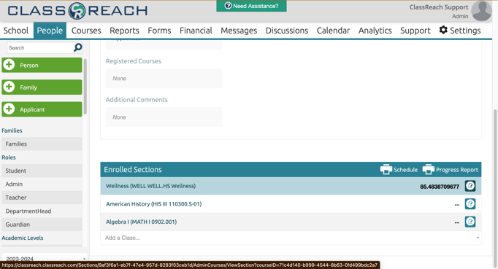
Task: Select the People tab
Action: pyautogui.click(x=50, y=31)
